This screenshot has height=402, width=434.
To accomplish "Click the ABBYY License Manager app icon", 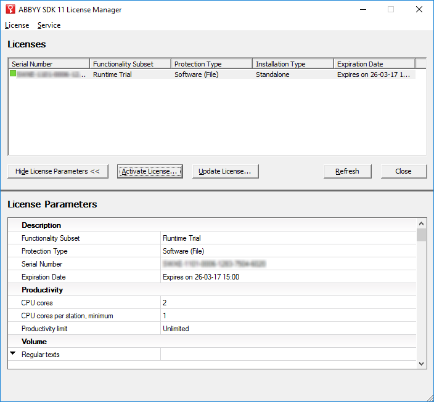I will click(x=10, y=9).
